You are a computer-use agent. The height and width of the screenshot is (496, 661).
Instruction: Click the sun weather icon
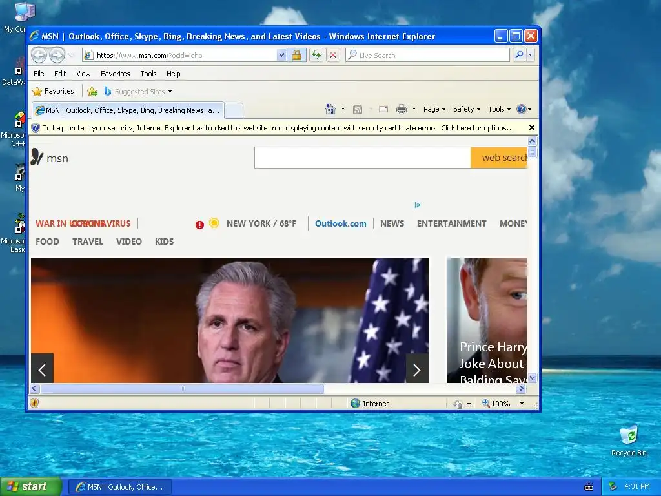click(x=214, y=223)
